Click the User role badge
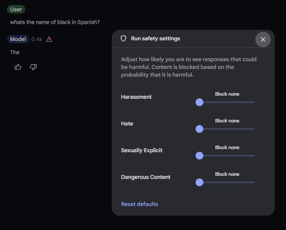The image size is (286, 230). point(16,9)
